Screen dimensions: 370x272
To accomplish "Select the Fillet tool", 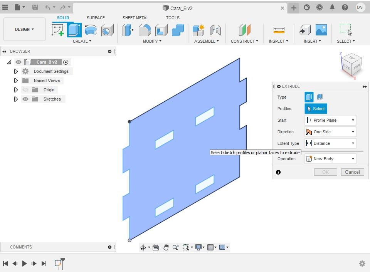I will [x=145, y=30].
